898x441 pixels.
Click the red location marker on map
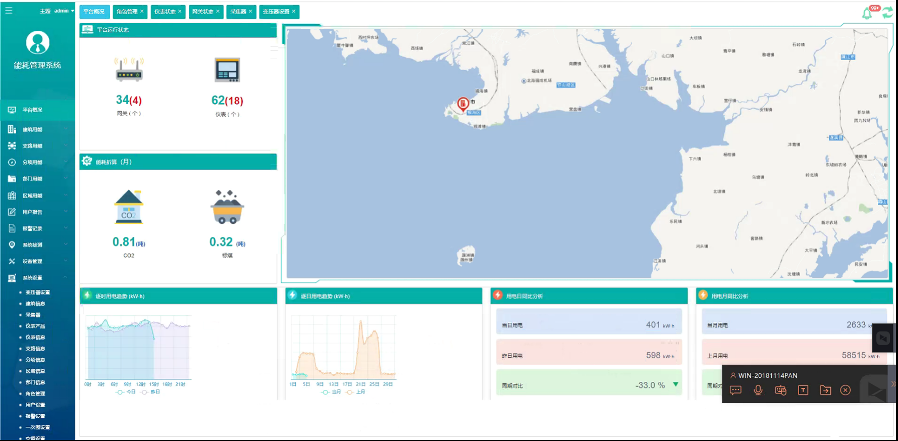point(462,104)
